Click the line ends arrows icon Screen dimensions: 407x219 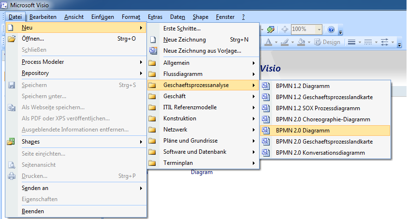(384, 42)
